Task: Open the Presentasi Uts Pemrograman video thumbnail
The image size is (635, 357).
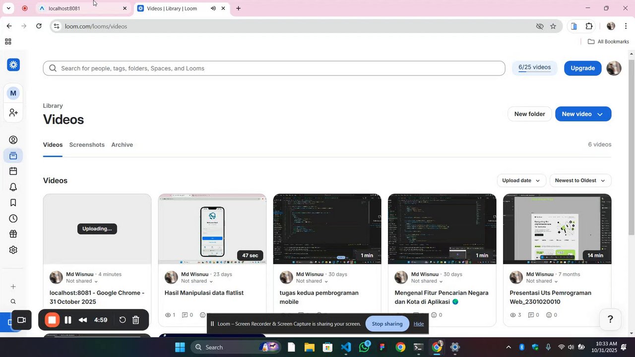Action: (557, 229)
